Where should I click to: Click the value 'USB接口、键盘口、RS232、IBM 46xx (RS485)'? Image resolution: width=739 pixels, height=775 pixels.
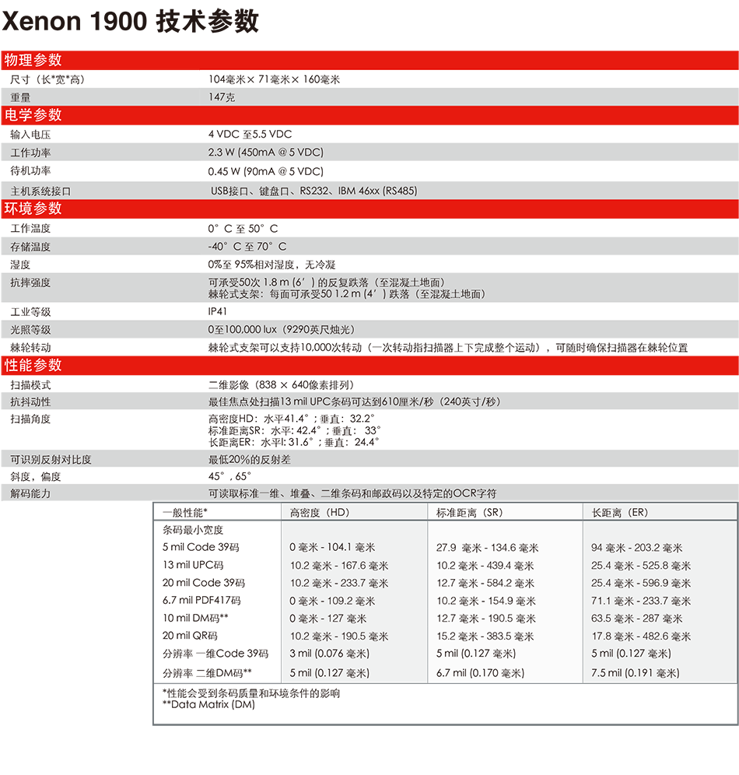(x=314, y=191)
